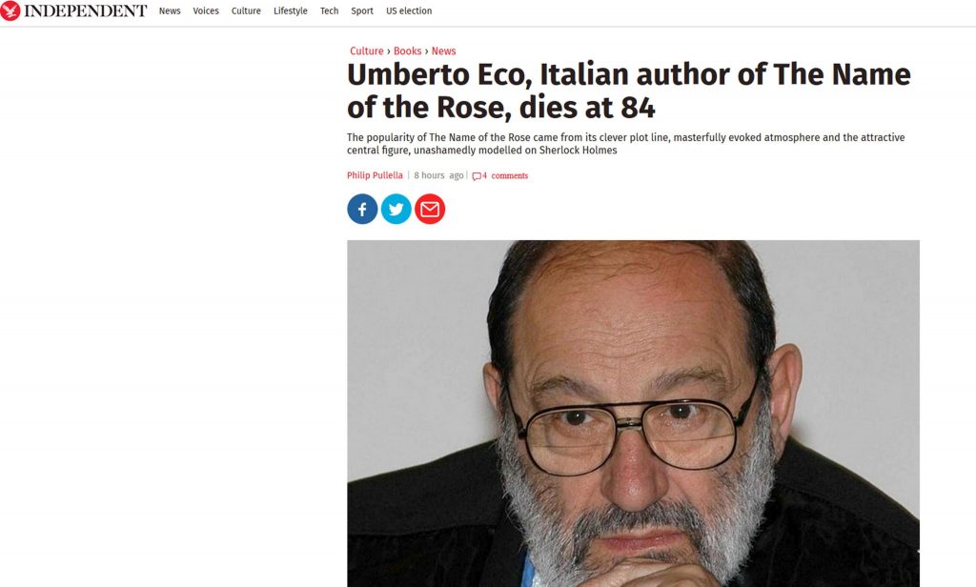Open the Lifestyle navigation item

pyautogui.click(x=291, y=10)
